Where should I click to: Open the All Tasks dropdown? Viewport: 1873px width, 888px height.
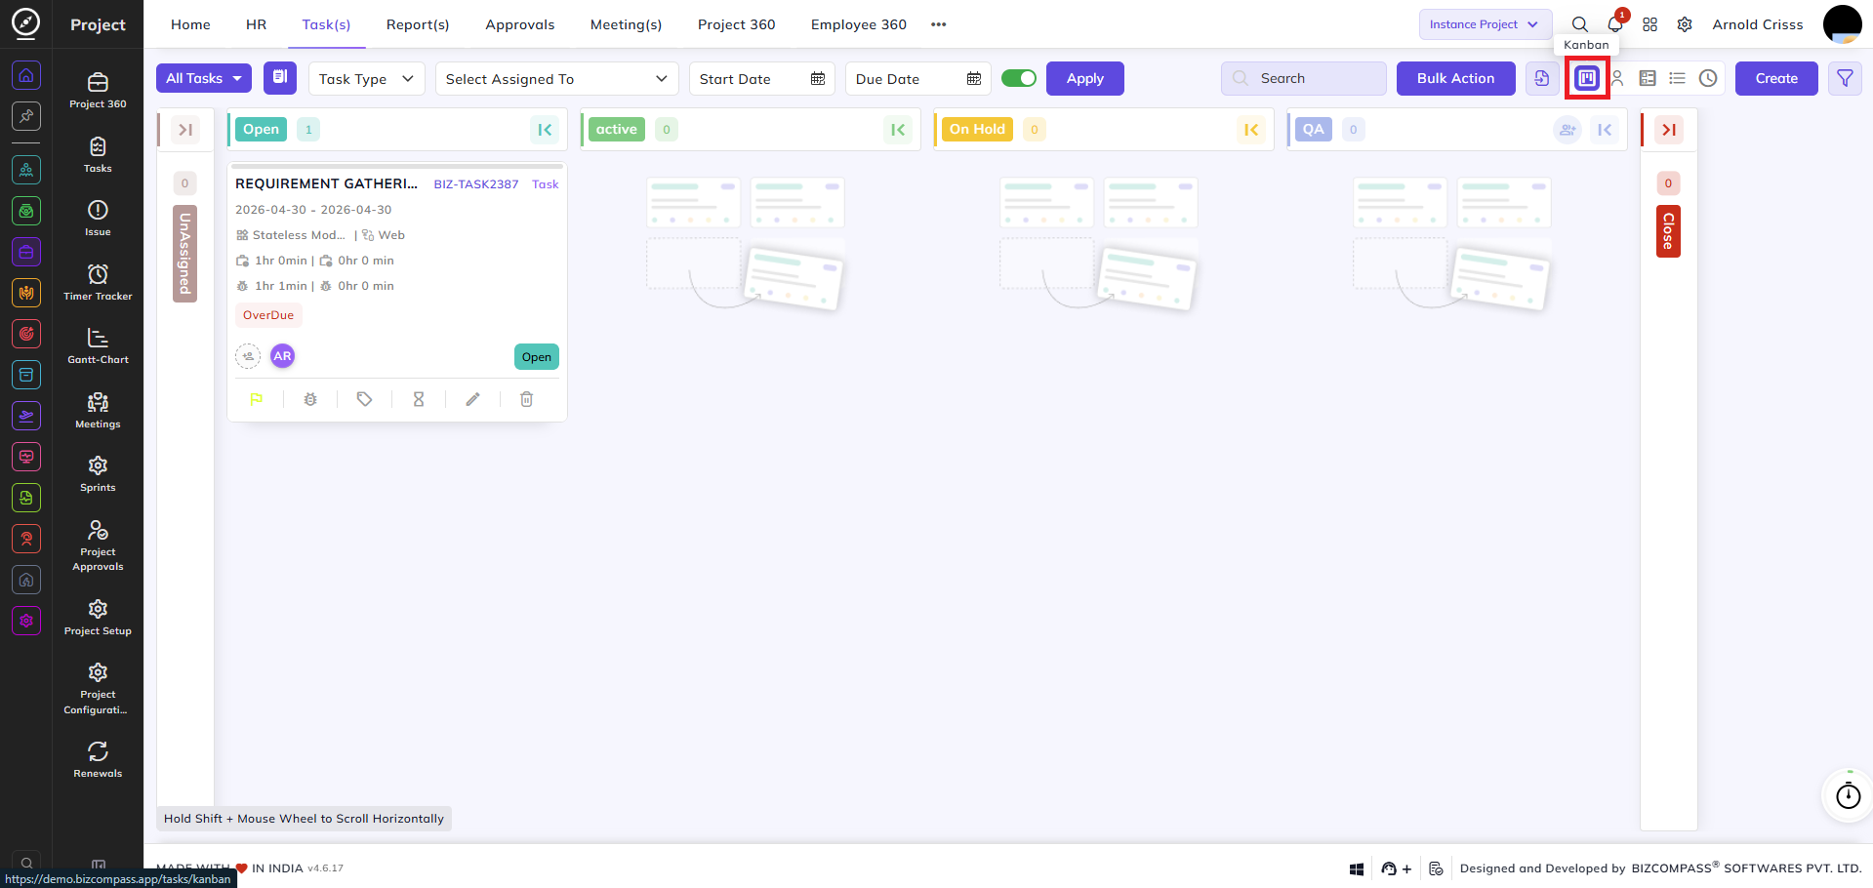pyautogui.click(x=204, y=78)
